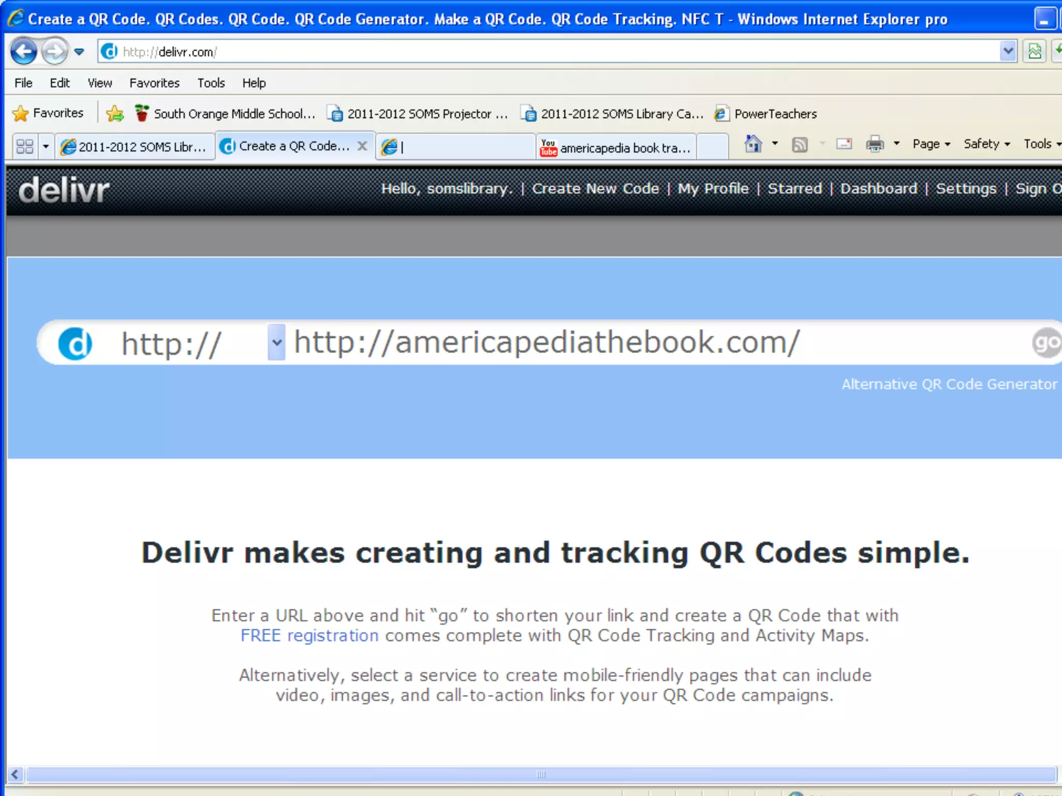The width and height of the screenshot is (1062, 796).
Task: Click the Read Mail envelope icon
Action: click(844, 144)
